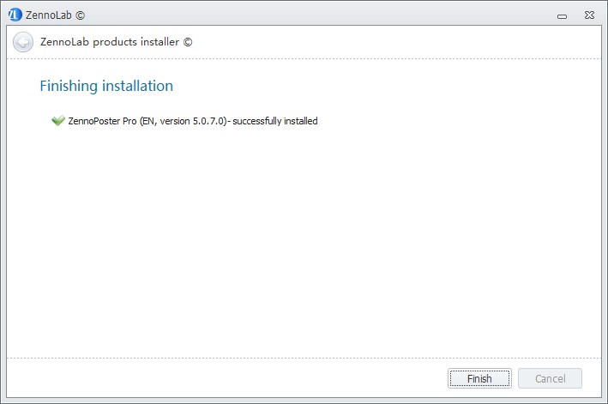This screenshot has width=608, height=404.
Task: Click the Finish button
Action: pyautogui.click(x=479, y=378)
